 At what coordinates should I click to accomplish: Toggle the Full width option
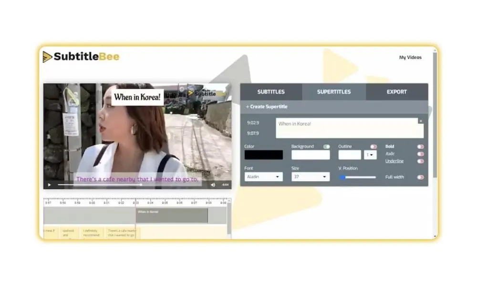[420, 177]
